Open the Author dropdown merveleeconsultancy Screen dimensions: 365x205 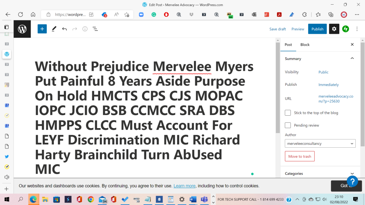320,143
